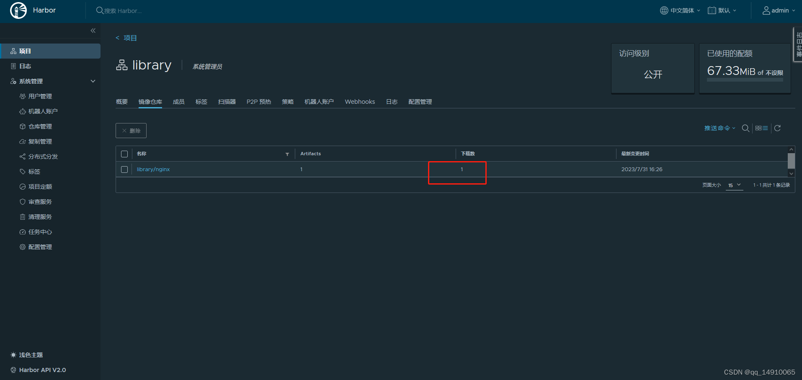Open the page size 15 dropdown
802x380 pixels.
[735, 185]
